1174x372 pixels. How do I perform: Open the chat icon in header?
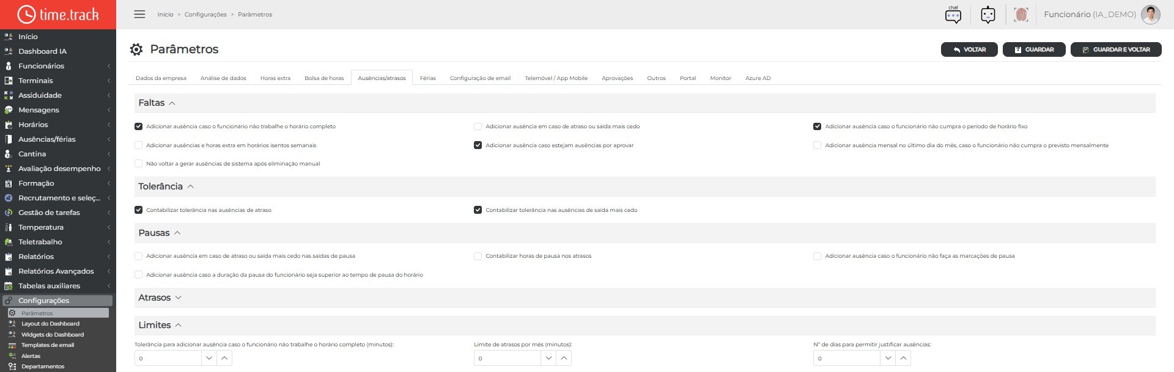(x=953, y=15)
